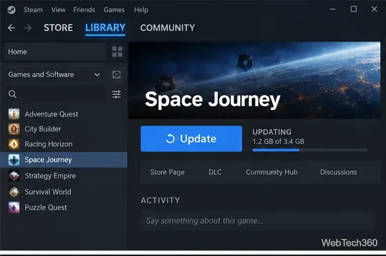
Task: Select Survival World in the game list
Action: 64,192
